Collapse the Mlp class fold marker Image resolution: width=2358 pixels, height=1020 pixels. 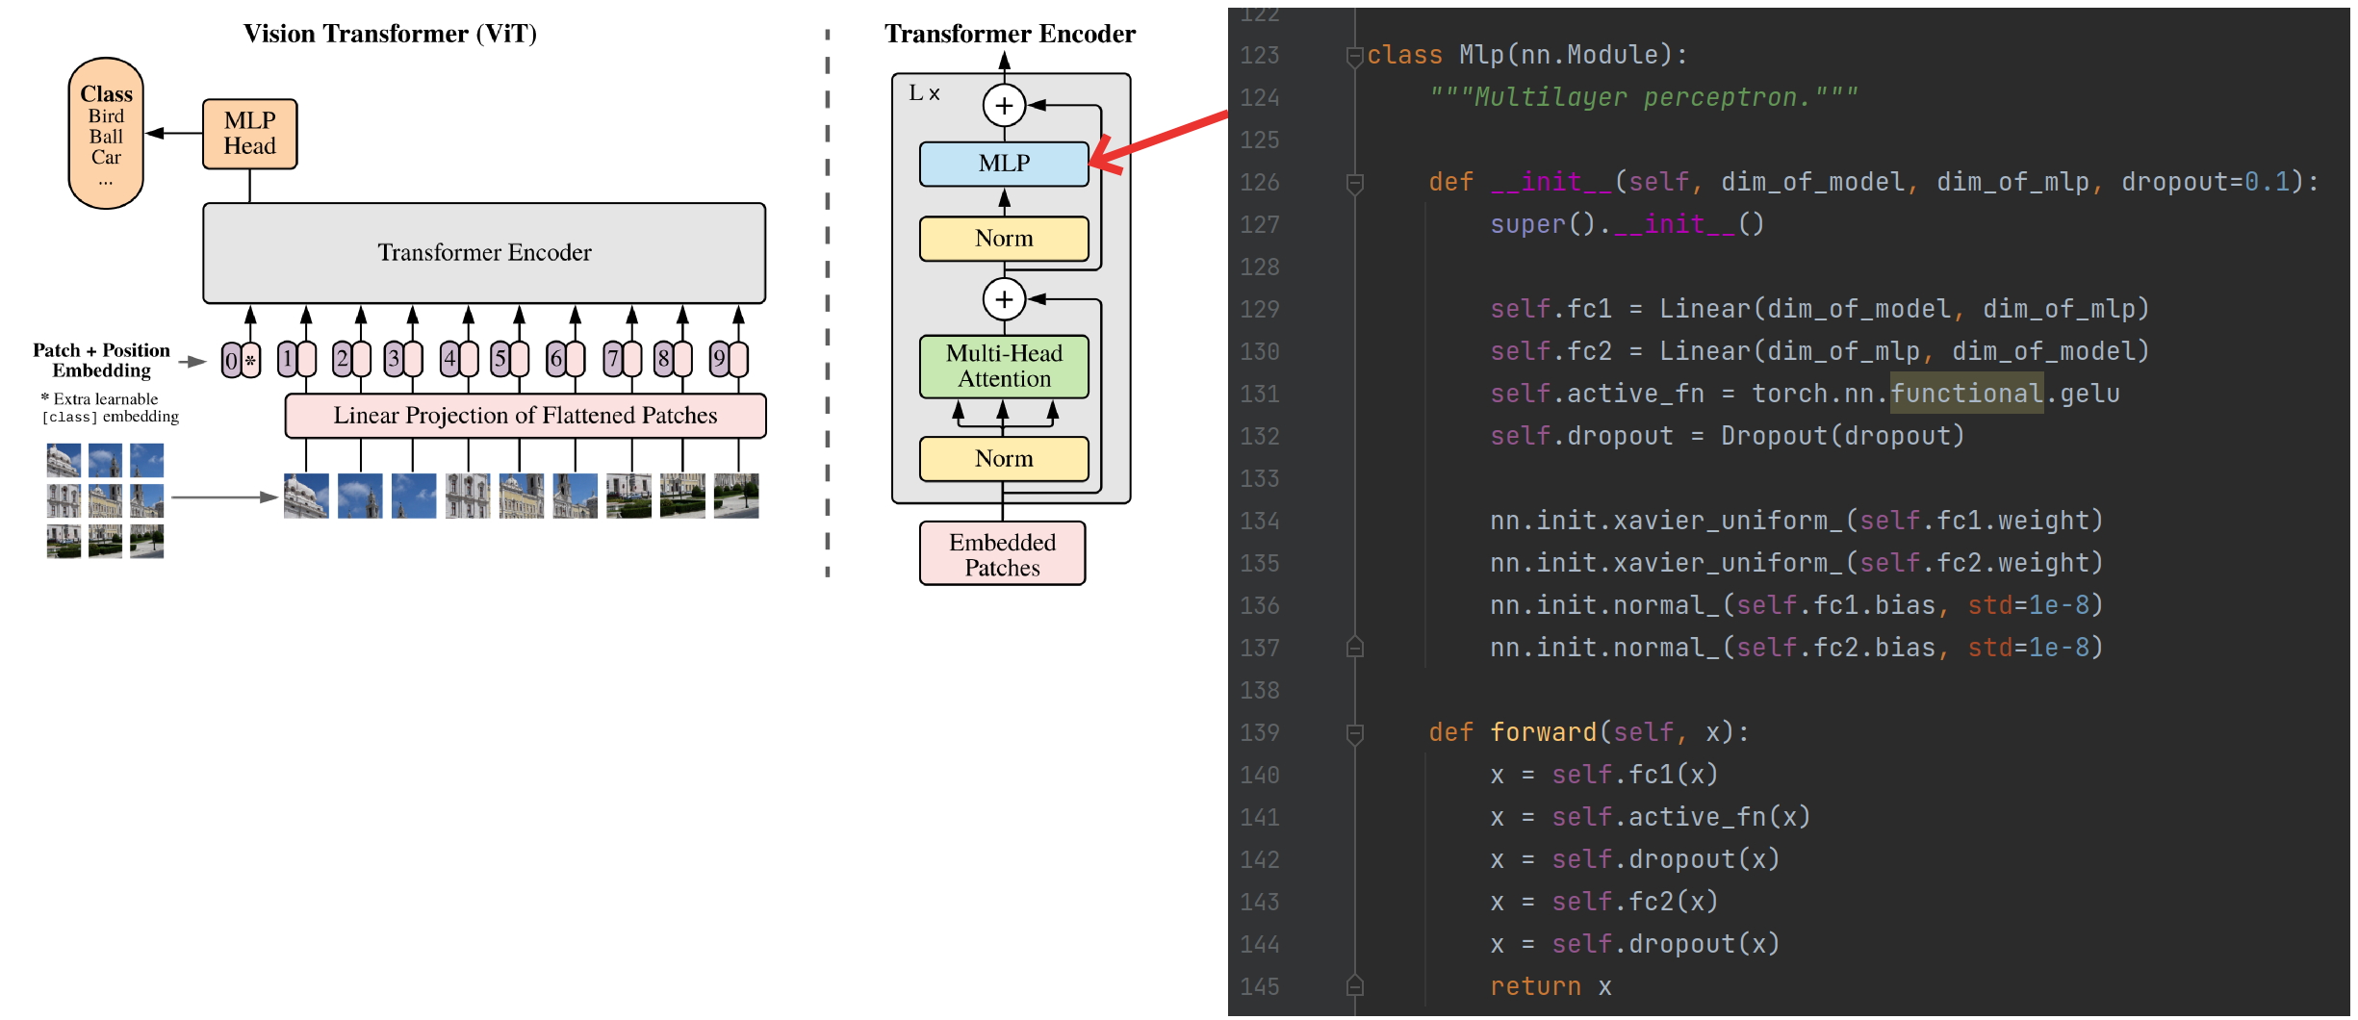tap(1354, 55)
